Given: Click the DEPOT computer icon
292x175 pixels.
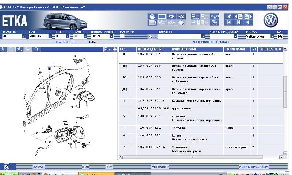Looking at the screenshot, I should [x=205, y=16].
